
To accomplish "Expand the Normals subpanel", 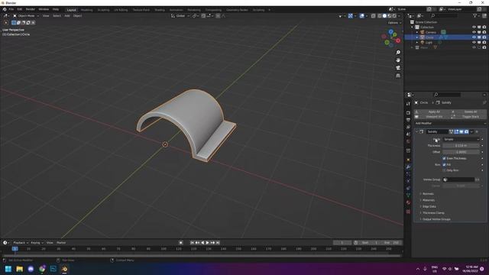I will click(428, 193).
